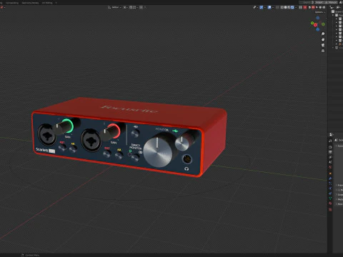The width and height of the screenshot is (343, 257).
Task: Toggle the Show Overlays button
Action: click(269, 7)
